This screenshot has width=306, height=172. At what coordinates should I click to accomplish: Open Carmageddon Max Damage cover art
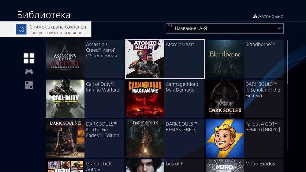[145, 99]
